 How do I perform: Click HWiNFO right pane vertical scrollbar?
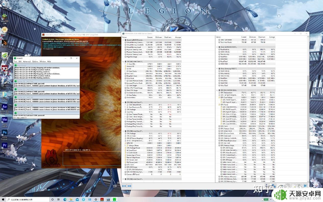click(x=308, y=109)
